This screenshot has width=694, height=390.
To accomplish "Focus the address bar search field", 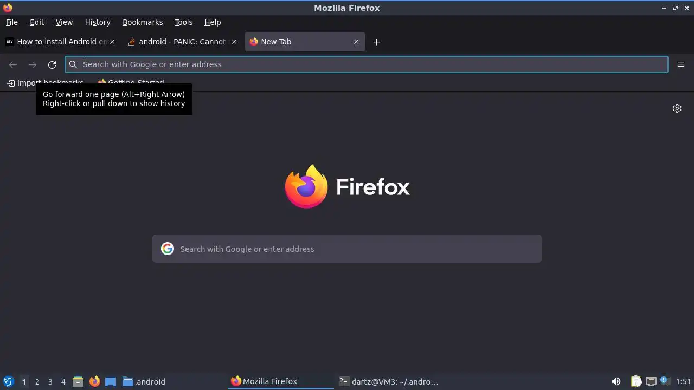I will point(367,64).
